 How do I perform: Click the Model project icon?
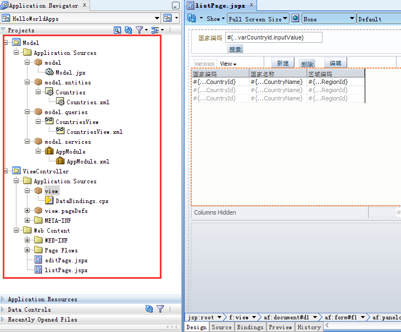[16, 42]
